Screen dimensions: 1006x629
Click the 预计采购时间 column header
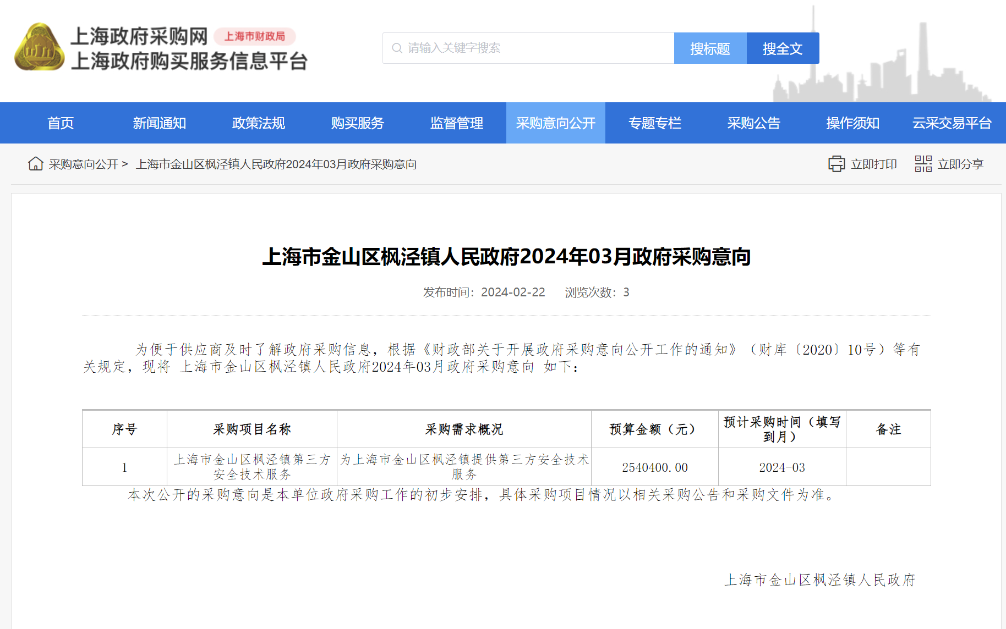782,429
